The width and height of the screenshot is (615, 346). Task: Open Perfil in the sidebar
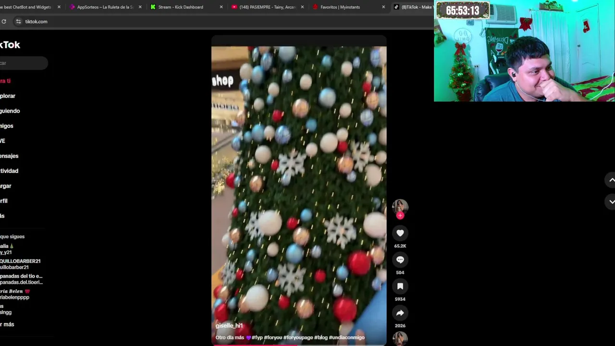pyautogui.click(x=3, y=201)
